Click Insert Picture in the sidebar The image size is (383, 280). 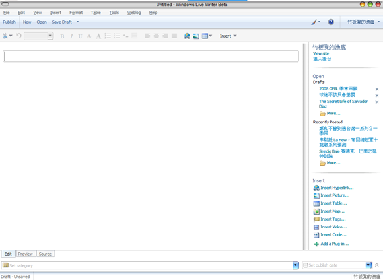331,195
